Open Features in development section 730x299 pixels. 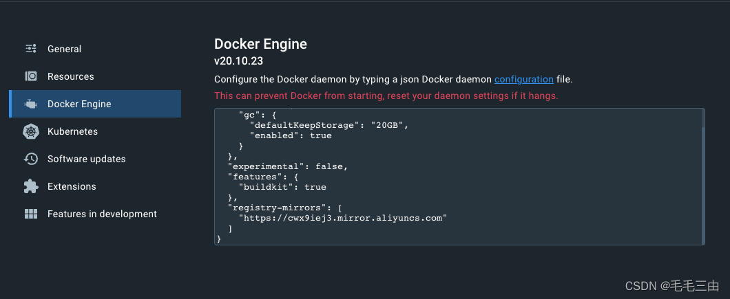pyautogui.click(x=102, y=214)
